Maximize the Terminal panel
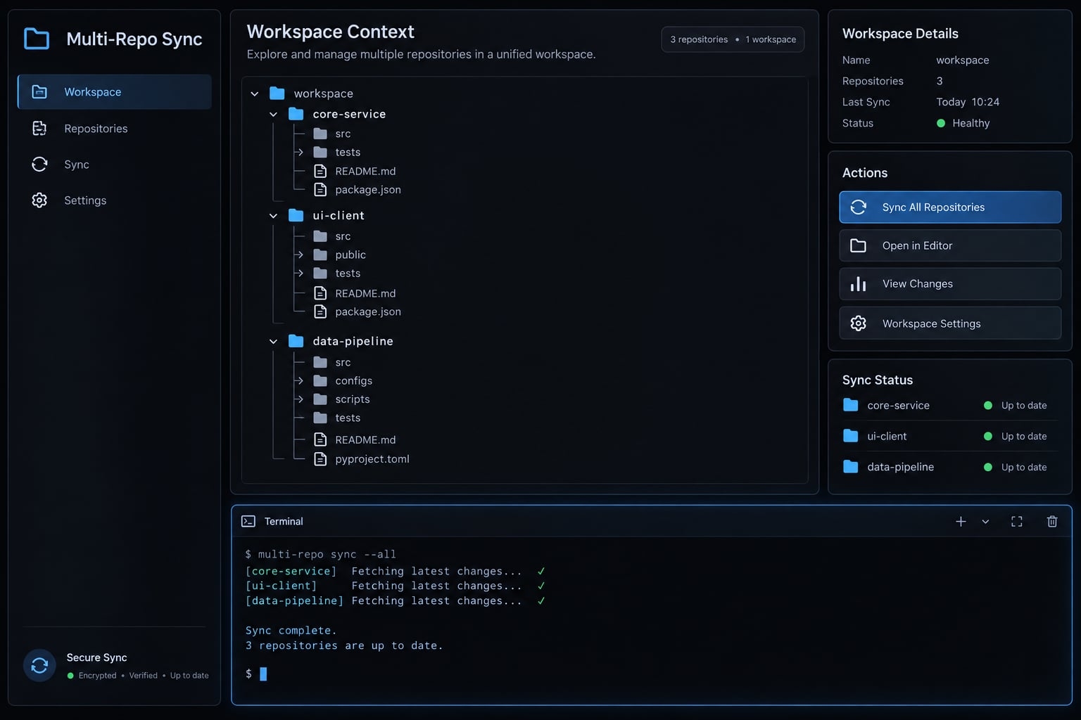The width and height of the screenshot is (1081, 720). coord(1017,521)
